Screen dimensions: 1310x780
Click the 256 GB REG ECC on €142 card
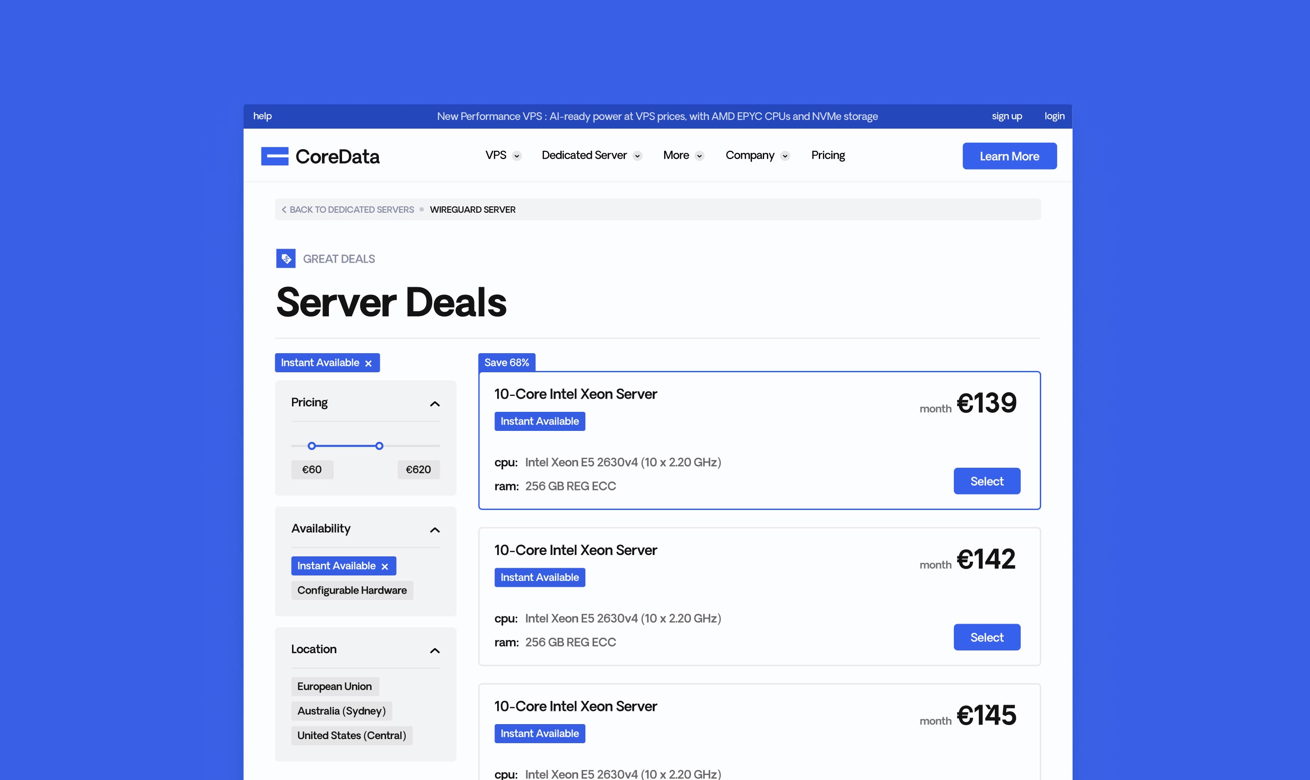coord(570,642)
